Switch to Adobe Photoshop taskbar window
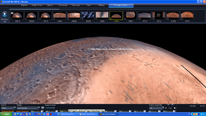 click(67, 114)
